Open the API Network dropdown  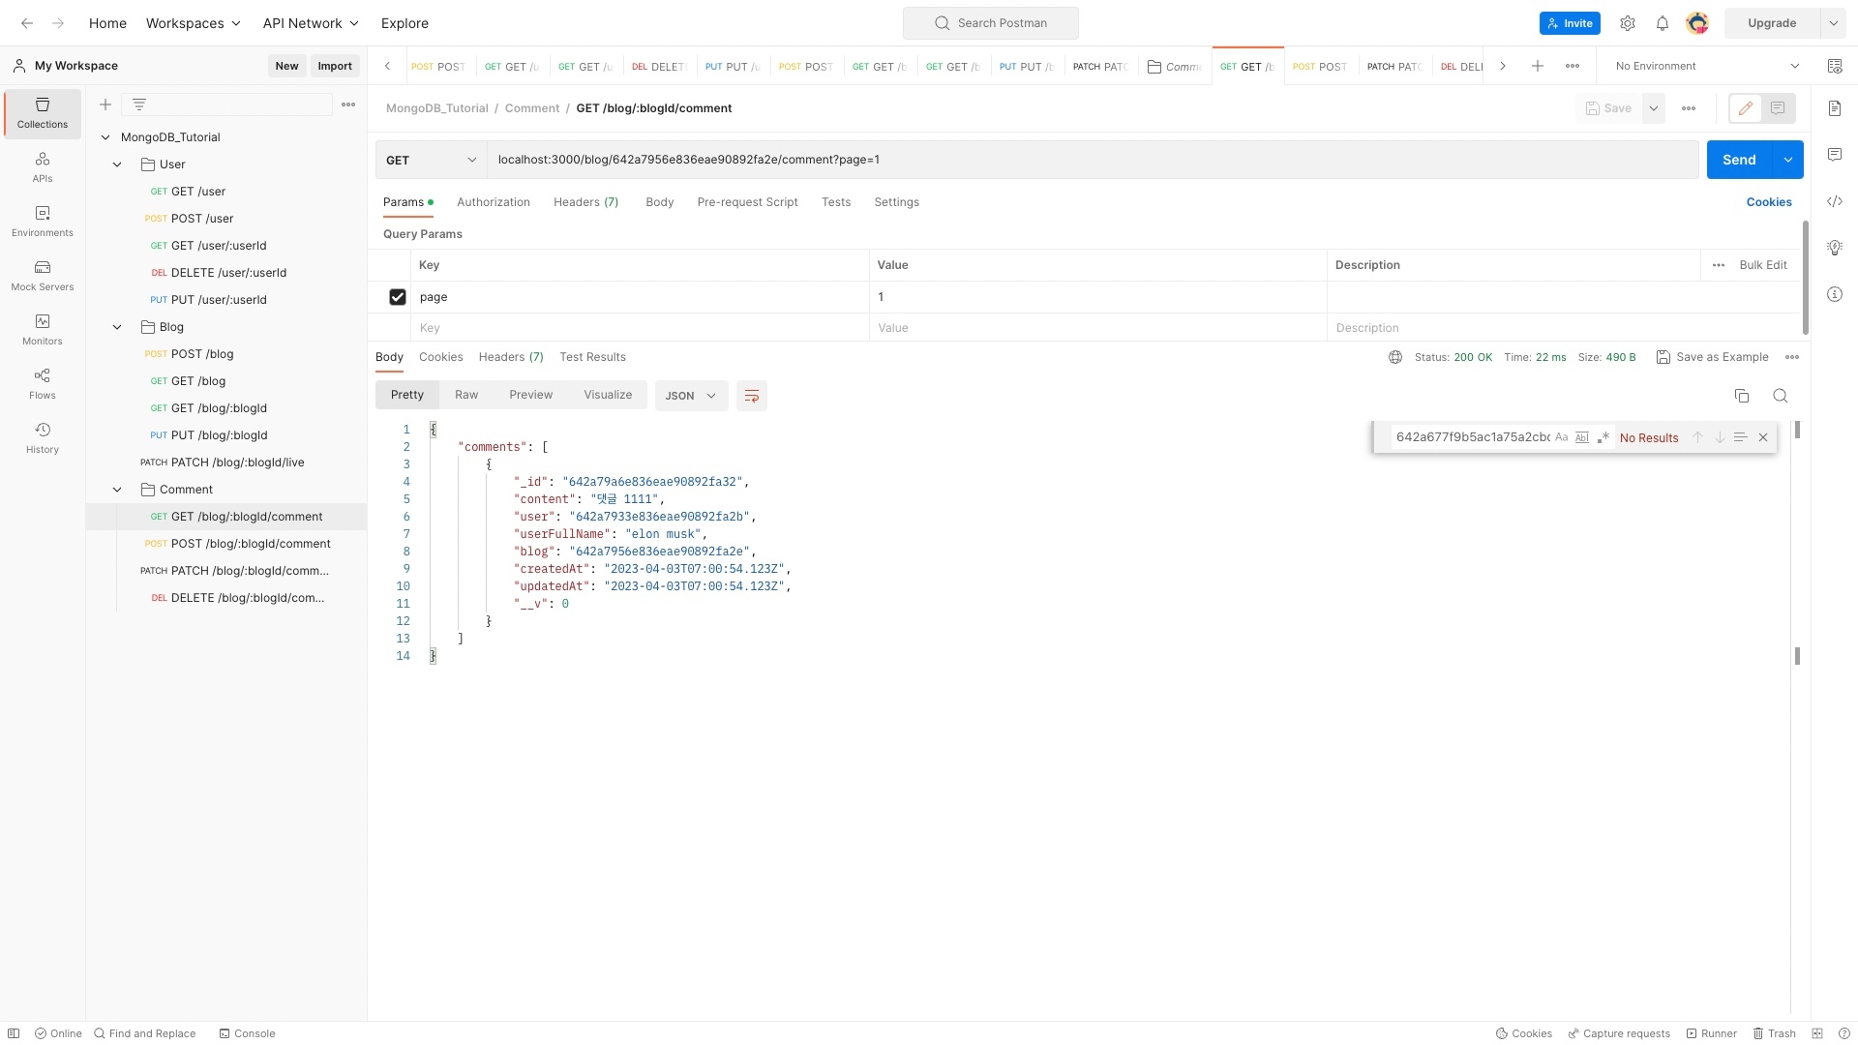coord(311,23)
